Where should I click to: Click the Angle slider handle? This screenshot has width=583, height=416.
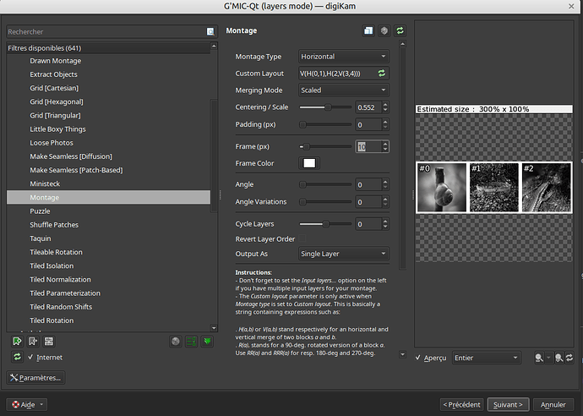(x=303, y=184)
